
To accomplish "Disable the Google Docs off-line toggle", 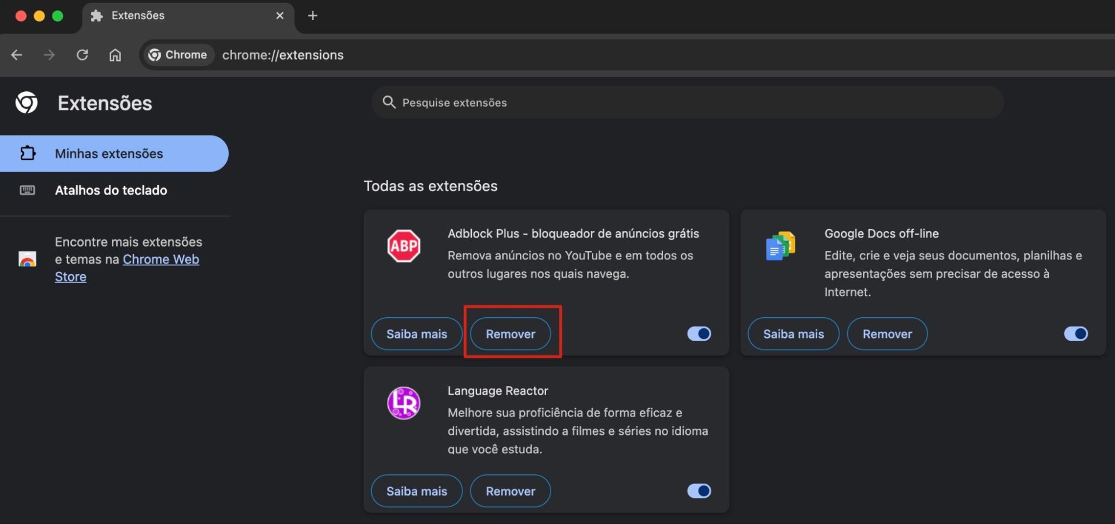I will point(1076,333).
